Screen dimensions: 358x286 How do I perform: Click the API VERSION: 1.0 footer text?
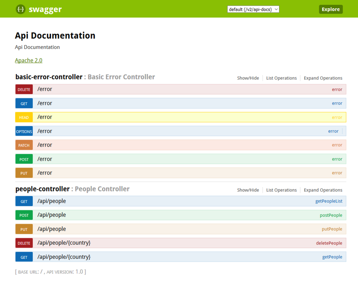click(x=65, y=272)
